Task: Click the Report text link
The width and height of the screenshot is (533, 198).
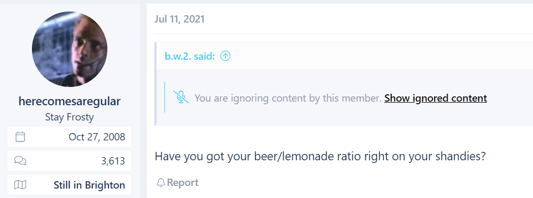Action: [183, 183]
